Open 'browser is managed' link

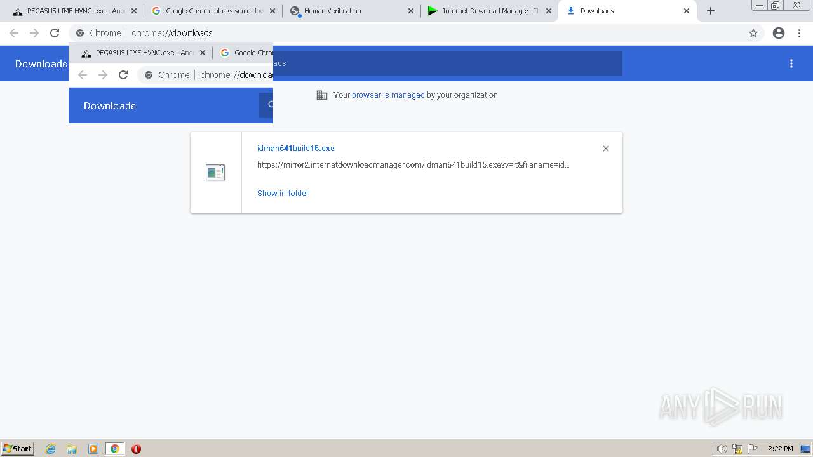388,95
